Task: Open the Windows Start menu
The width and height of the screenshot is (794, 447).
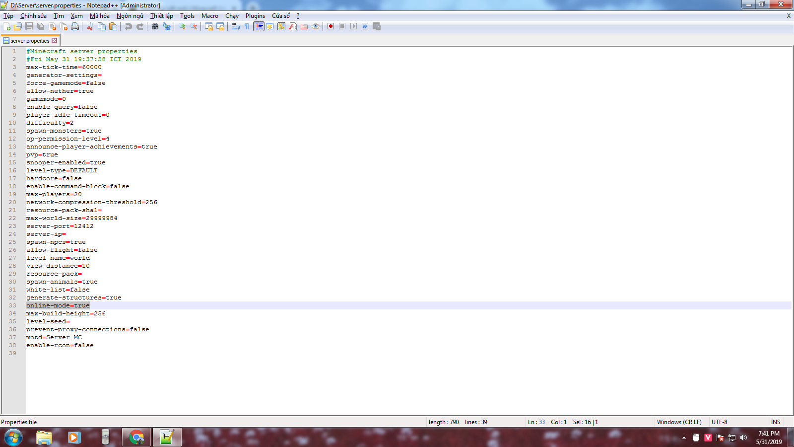Action: point(13,438)
